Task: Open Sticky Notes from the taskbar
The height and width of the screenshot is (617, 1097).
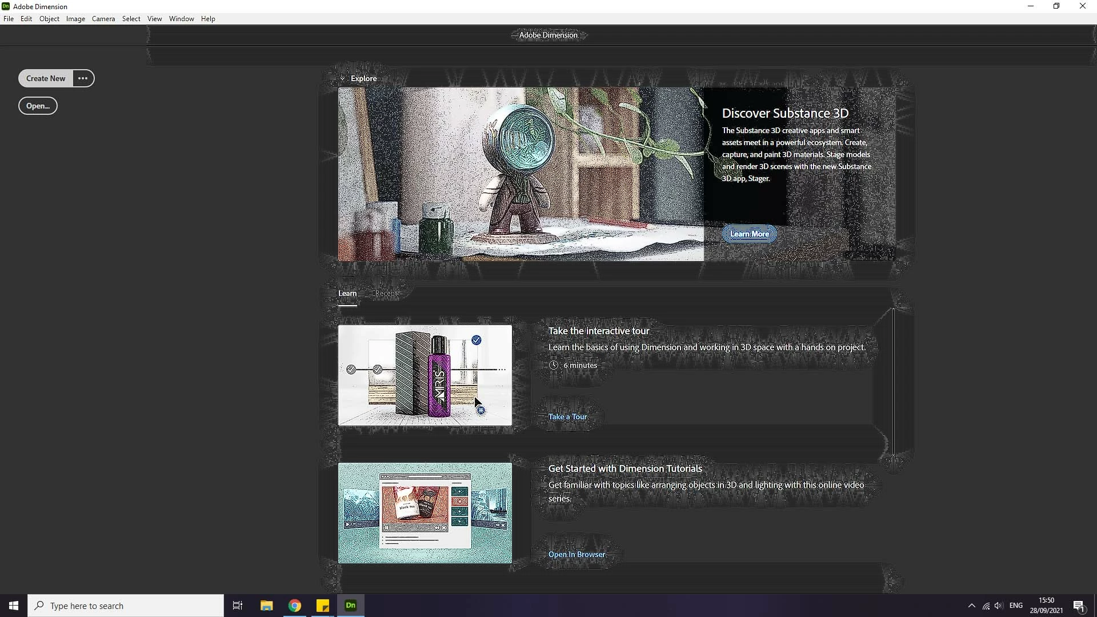Action: (x=323, y=606)
